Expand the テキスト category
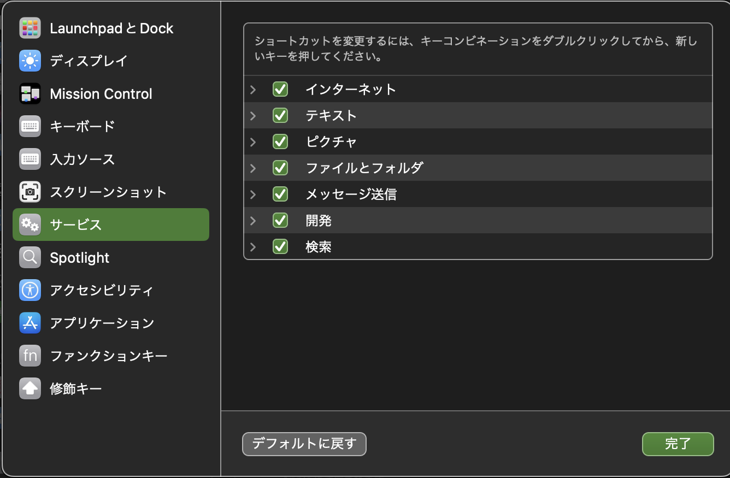This screenshot has height=478, width=730. point(253,116)
